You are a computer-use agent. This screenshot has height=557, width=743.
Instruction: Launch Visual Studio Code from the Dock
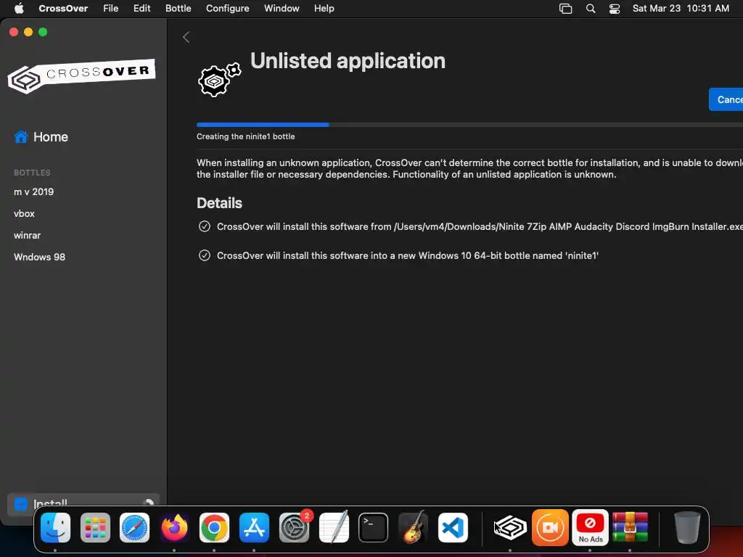(453, 528)
